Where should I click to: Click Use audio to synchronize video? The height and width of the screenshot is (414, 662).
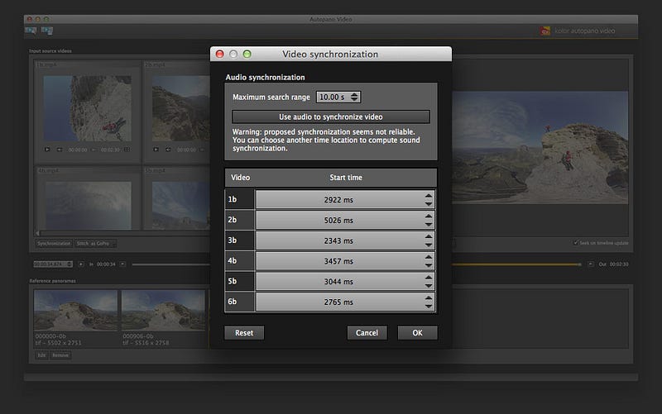pos(331,117)
